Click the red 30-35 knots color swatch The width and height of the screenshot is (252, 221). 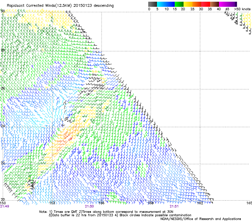pos(206,4)
